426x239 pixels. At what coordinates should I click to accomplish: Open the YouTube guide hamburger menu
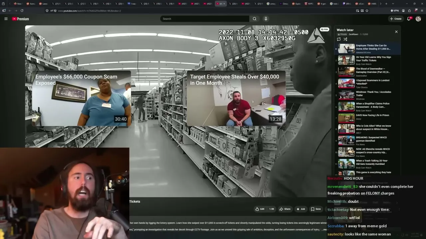(x=6, y=19)
